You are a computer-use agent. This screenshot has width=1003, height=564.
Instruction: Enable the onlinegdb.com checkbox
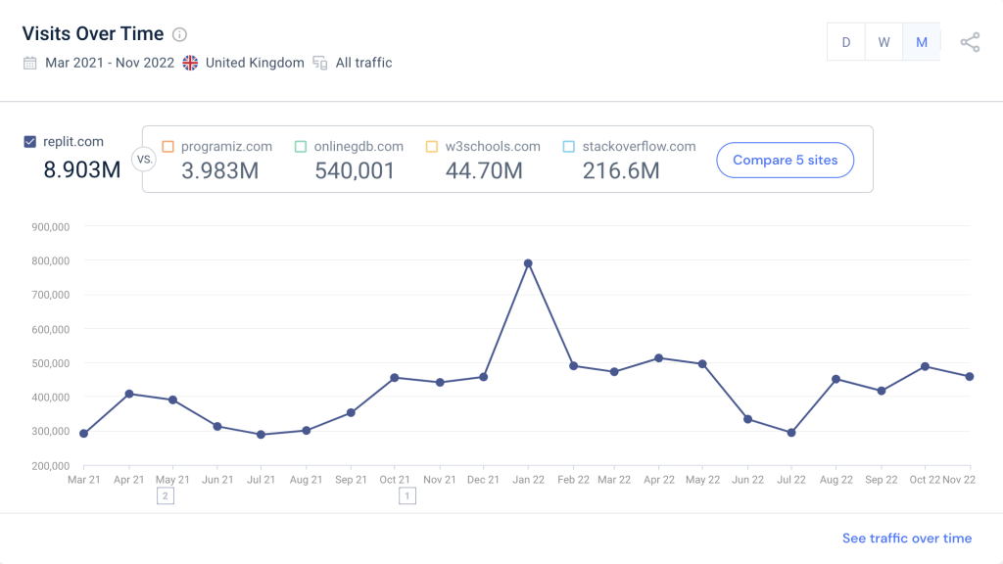pos(301,147)
